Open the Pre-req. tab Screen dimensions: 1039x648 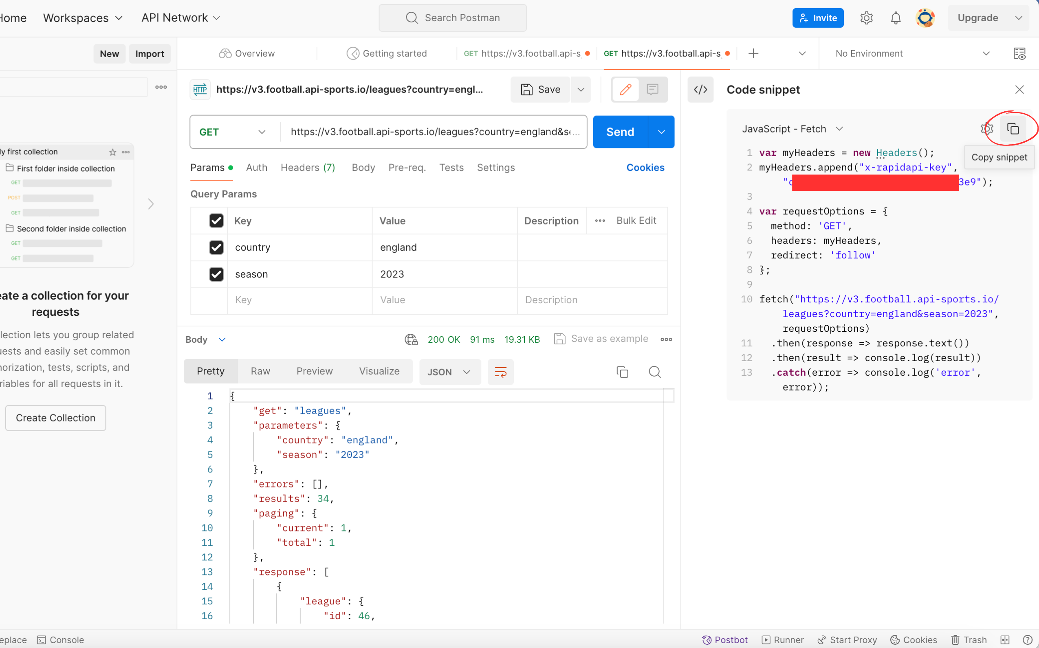pyautogui.click(x=407, y=168)
